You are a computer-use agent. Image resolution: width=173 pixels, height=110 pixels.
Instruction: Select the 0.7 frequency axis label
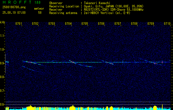[x=2, y=91]
